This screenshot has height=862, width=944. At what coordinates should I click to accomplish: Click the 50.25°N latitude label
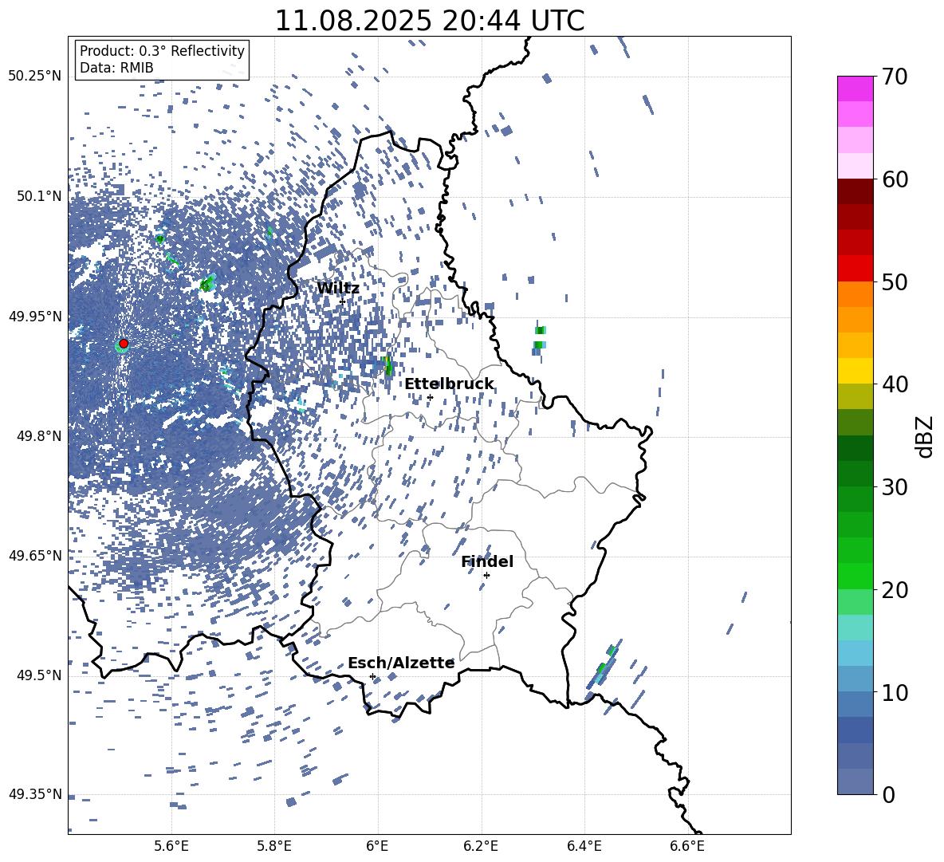[35, 77]
